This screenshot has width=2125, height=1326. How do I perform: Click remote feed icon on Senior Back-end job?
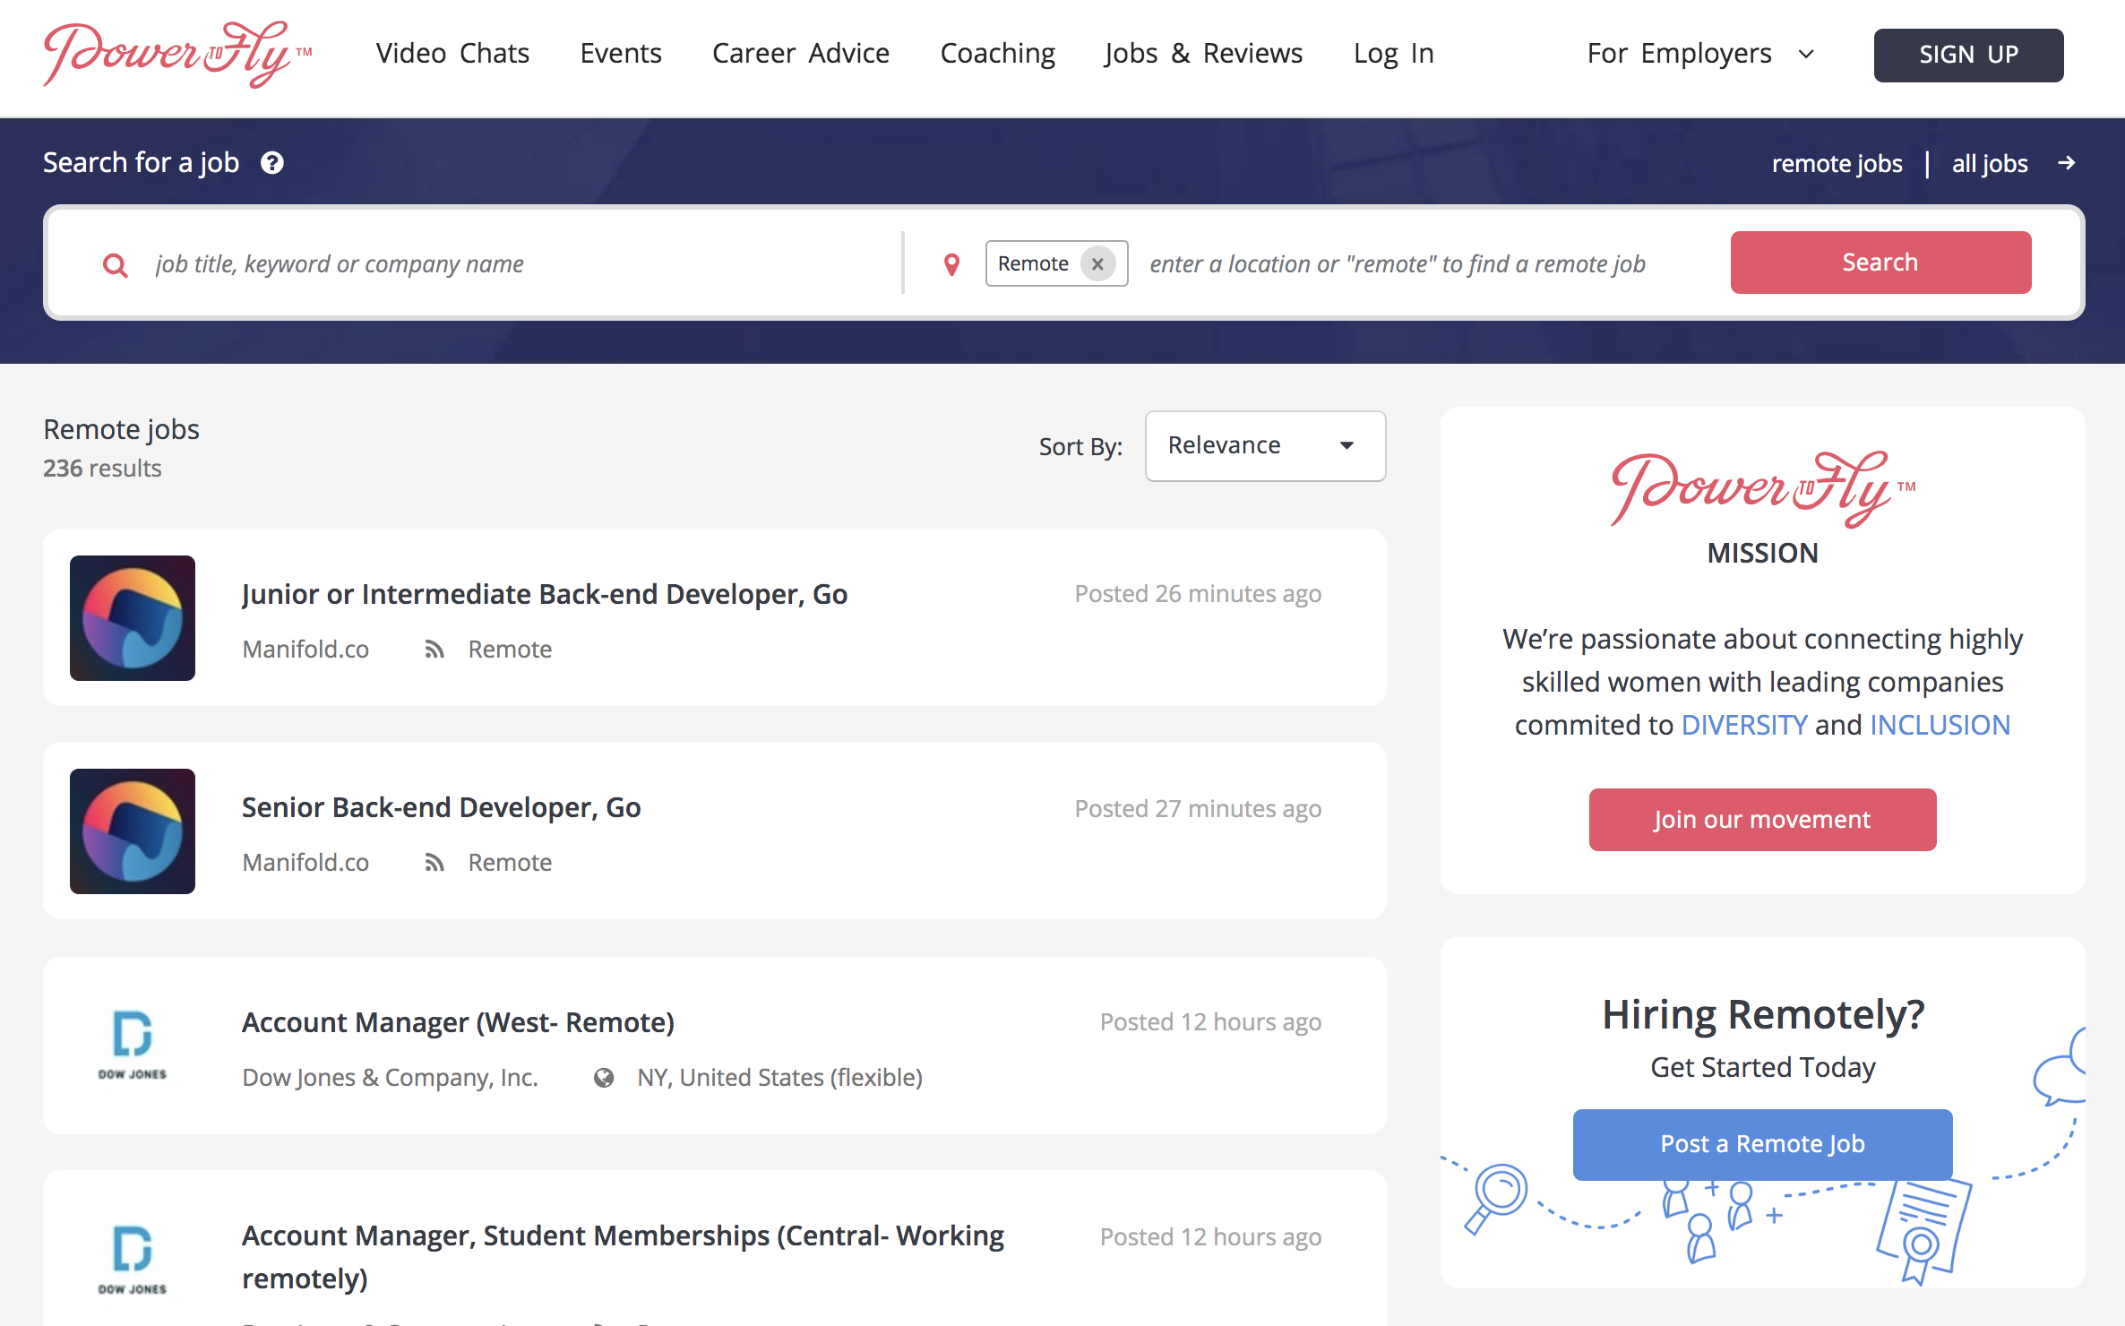(x=434, y=863)
